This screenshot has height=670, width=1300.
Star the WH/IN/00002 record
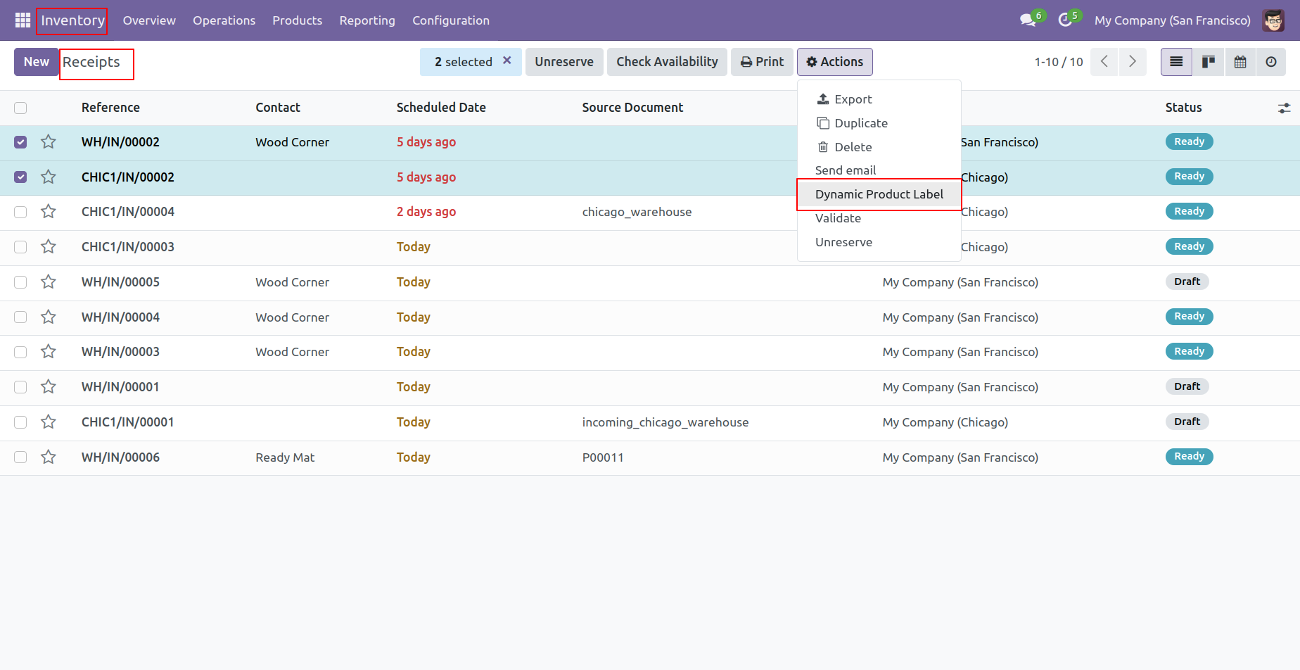[49, 142]
